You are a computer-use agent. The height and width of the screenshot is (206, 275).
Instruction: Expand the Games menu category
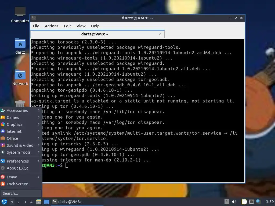(x=21, y=117)
